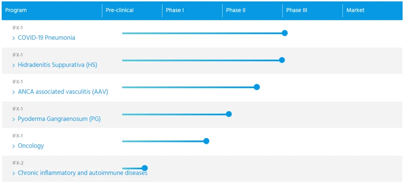Click the Oncology progress bar endpoint dot
The image size is (404, 185).
(206, 141)
